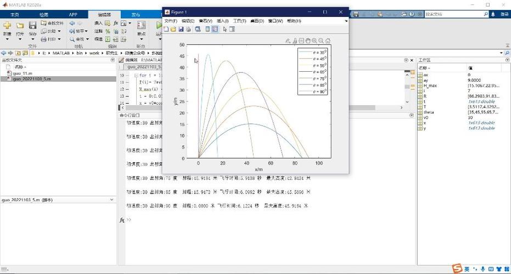Expand guo_20221103_5.m script details dropdown
Image resolution: width=511 pixels, height=274 pixels.
click(112, 199)
